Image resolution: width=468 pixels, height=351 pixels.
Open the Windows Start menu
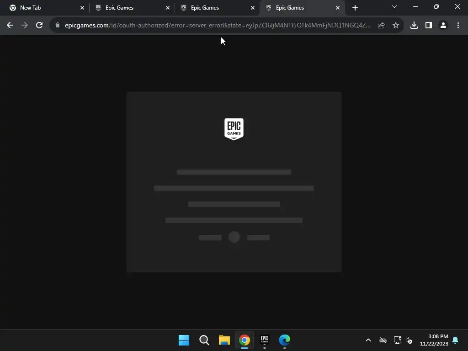coord(184,340)
